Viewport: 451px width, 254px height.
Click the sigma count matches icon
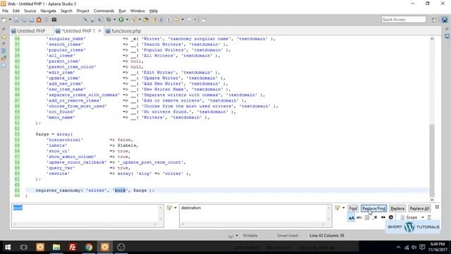[x=429, y=217]
